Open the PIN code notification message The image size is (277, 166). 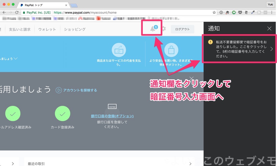(x=239, y=49)
